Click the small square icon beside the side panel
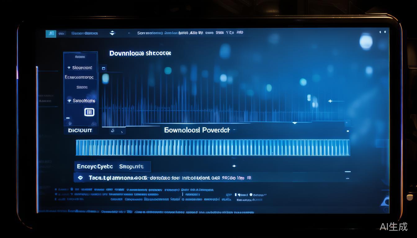The width and height of the screenshot is (417, 238). [104, 68]
